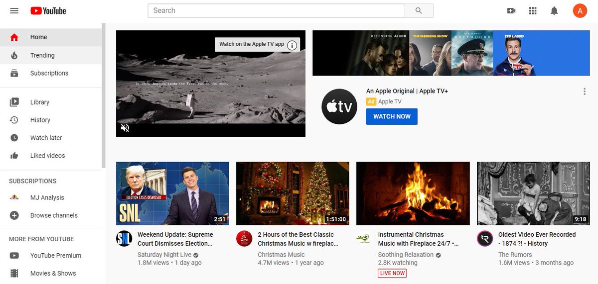Open Movies & Shows
This screenshot has width=598, height=284.
51,273
